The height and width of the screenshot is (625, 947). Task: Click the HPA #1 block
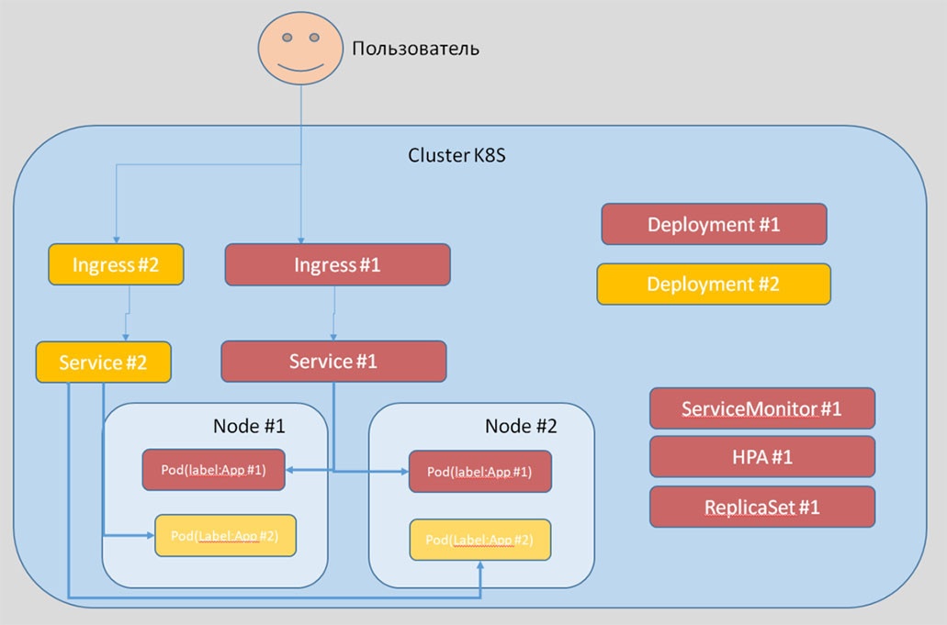761,456
